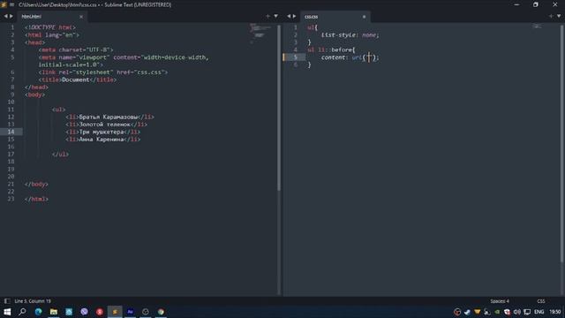Go to next tab in left pane

coord(11,16)
